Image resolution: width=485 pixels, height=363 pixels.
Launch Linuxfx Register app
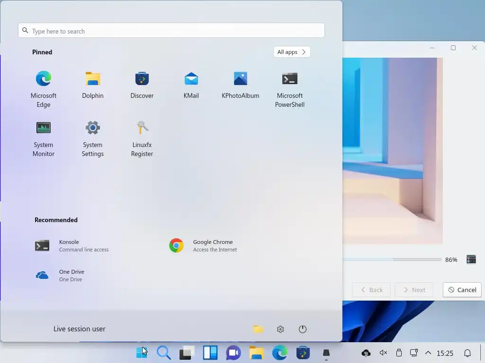click(142, 138)
